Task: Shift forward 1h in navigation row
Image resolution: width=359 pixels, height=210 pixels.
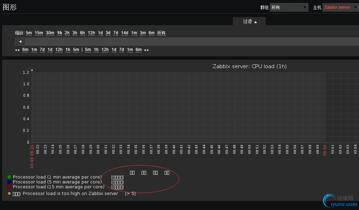Action: click(x=96, y=50)
